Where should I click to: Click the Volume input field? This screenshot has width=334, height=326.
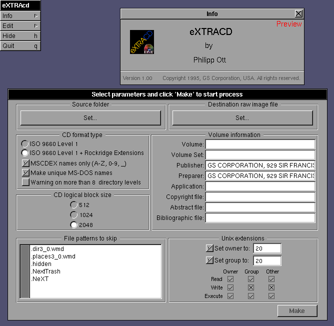click(260, 144)
